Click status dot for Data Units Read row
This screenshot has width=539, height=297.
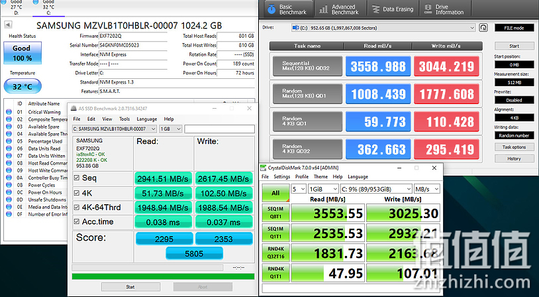point(9,148)
